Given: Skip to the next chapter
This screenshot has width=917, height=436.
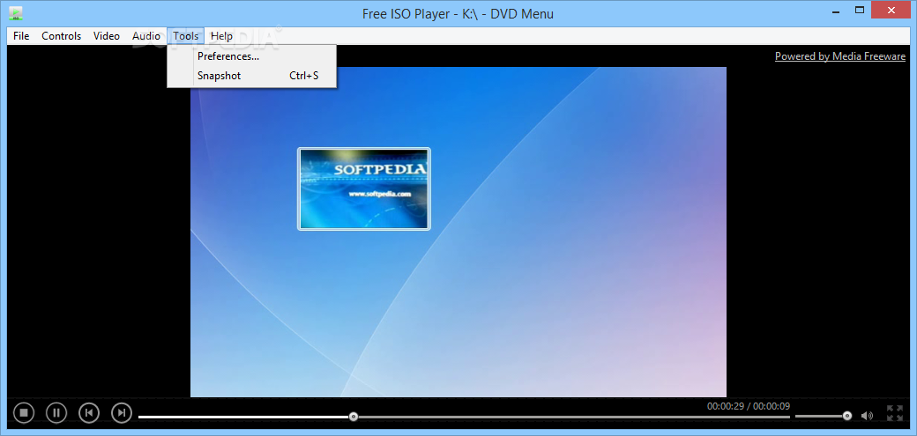Looking at the screenshot, I should point(122,412).
